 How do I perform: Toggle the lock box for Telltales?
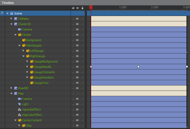click(82, 19)
